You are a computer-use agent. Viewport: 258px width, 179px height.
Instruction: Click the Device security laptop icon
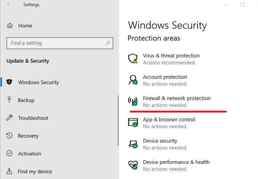tap(133, 144)
